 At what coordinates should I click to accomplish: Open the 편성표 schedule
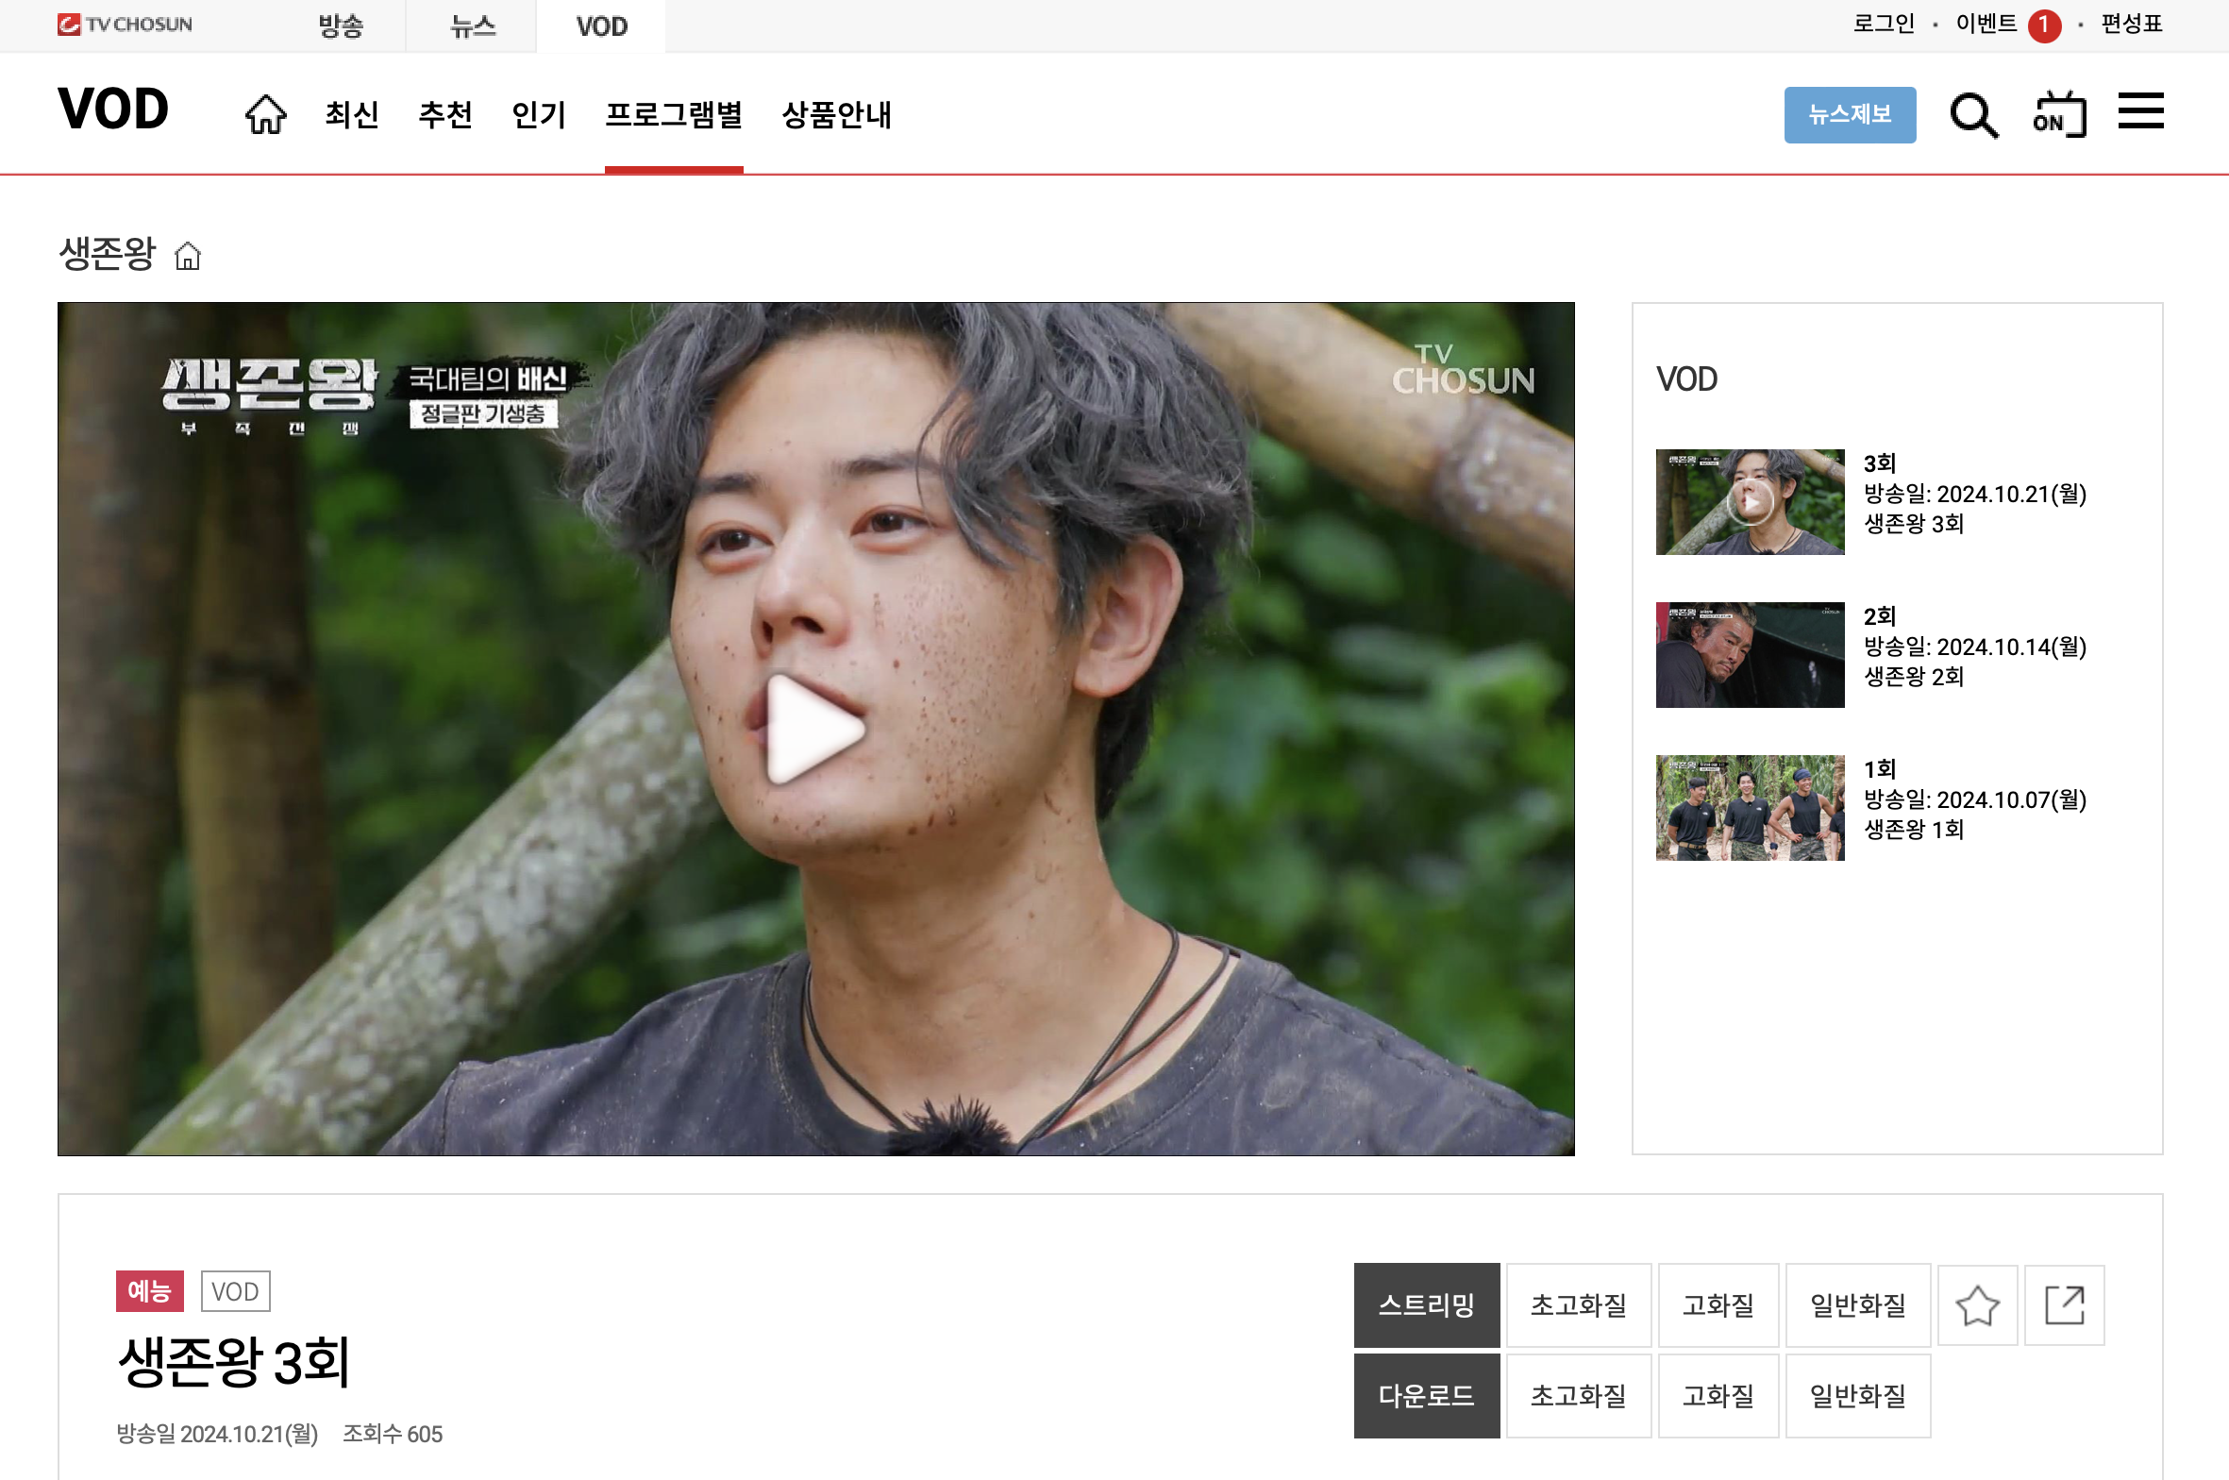[x=2130, y=24]
